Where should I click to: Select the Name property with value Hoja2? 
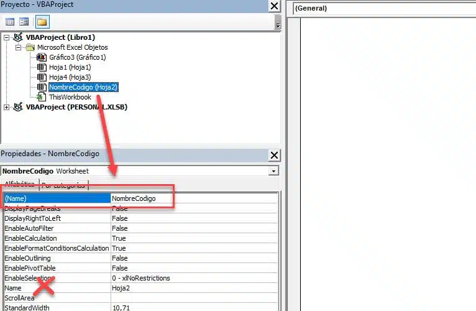click(x=57, y=288)
